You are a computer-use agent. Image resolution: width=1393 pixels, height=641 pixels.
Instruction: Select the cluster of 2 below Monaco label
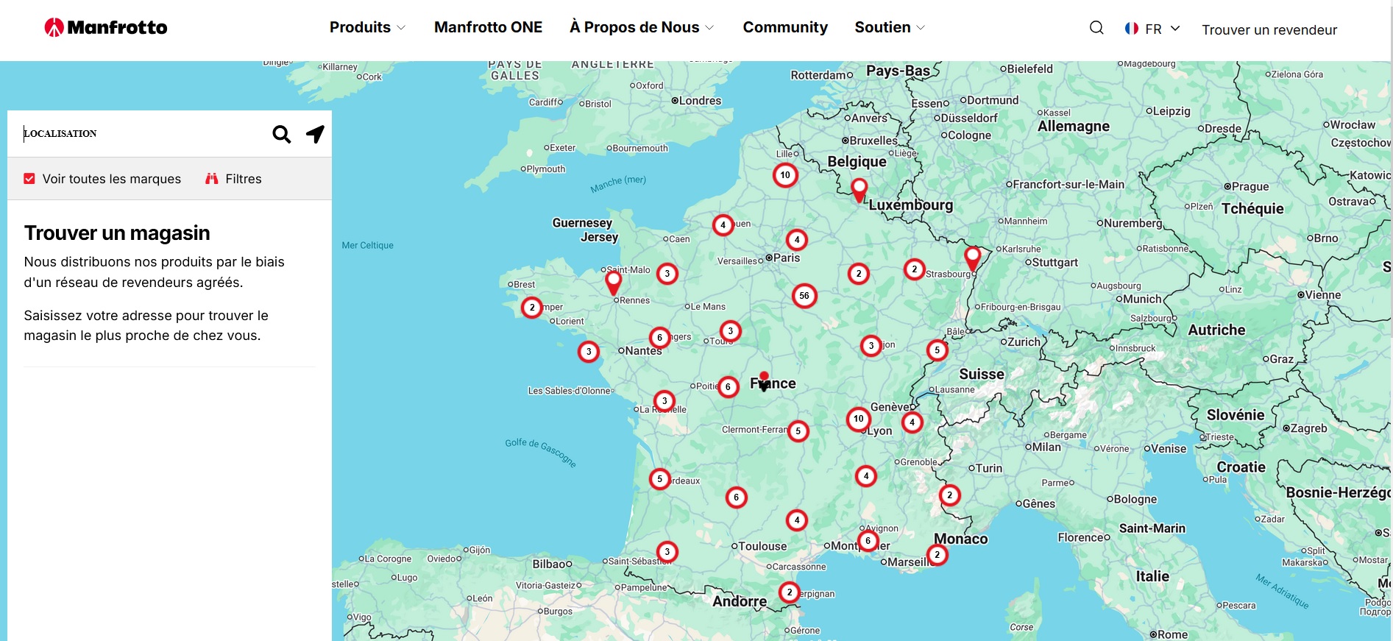point(937,555)
